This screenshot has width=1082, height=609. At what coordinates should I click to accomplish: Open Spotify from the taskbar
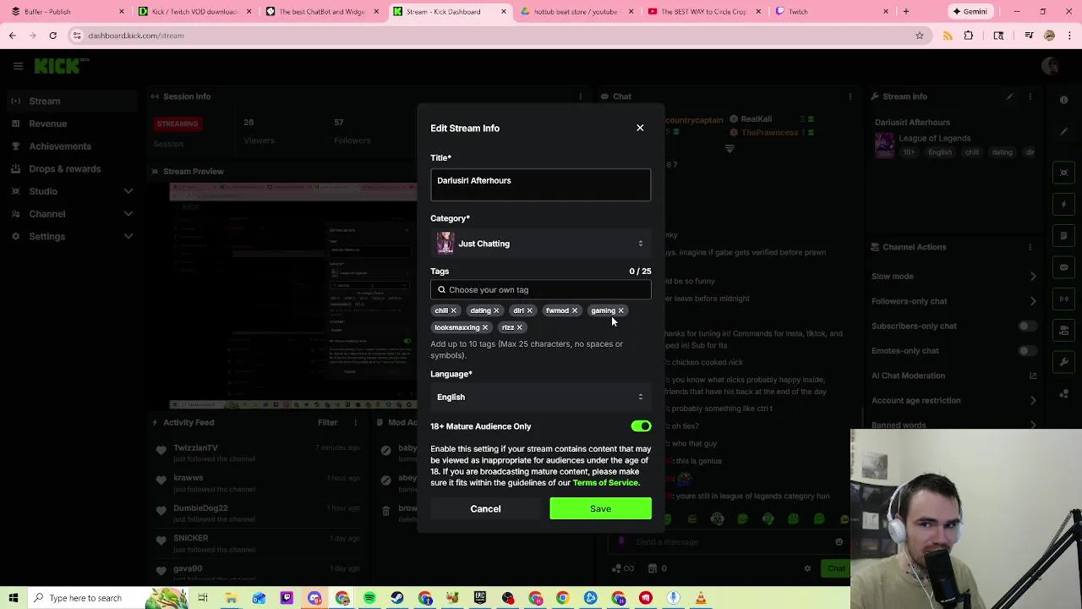point(369,598)
